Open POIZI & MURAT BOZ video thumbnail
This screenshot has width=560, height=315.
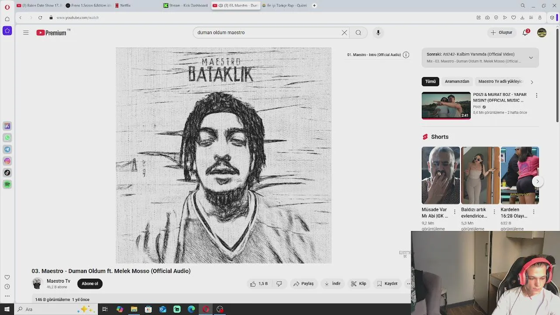446,105
